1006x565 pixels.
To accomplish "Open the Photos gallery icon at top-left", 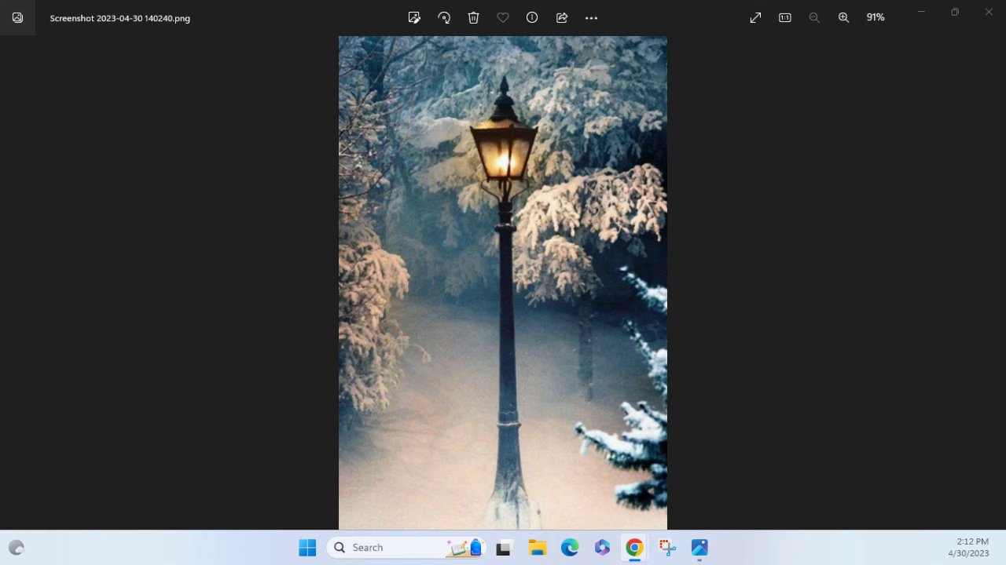I will click(17, 17).
